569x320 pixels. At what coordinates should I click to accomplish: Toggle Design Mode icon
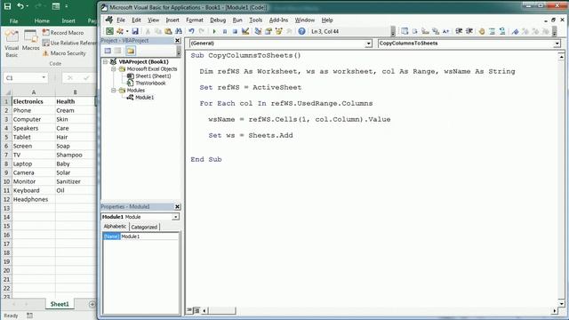click(245, 32)
